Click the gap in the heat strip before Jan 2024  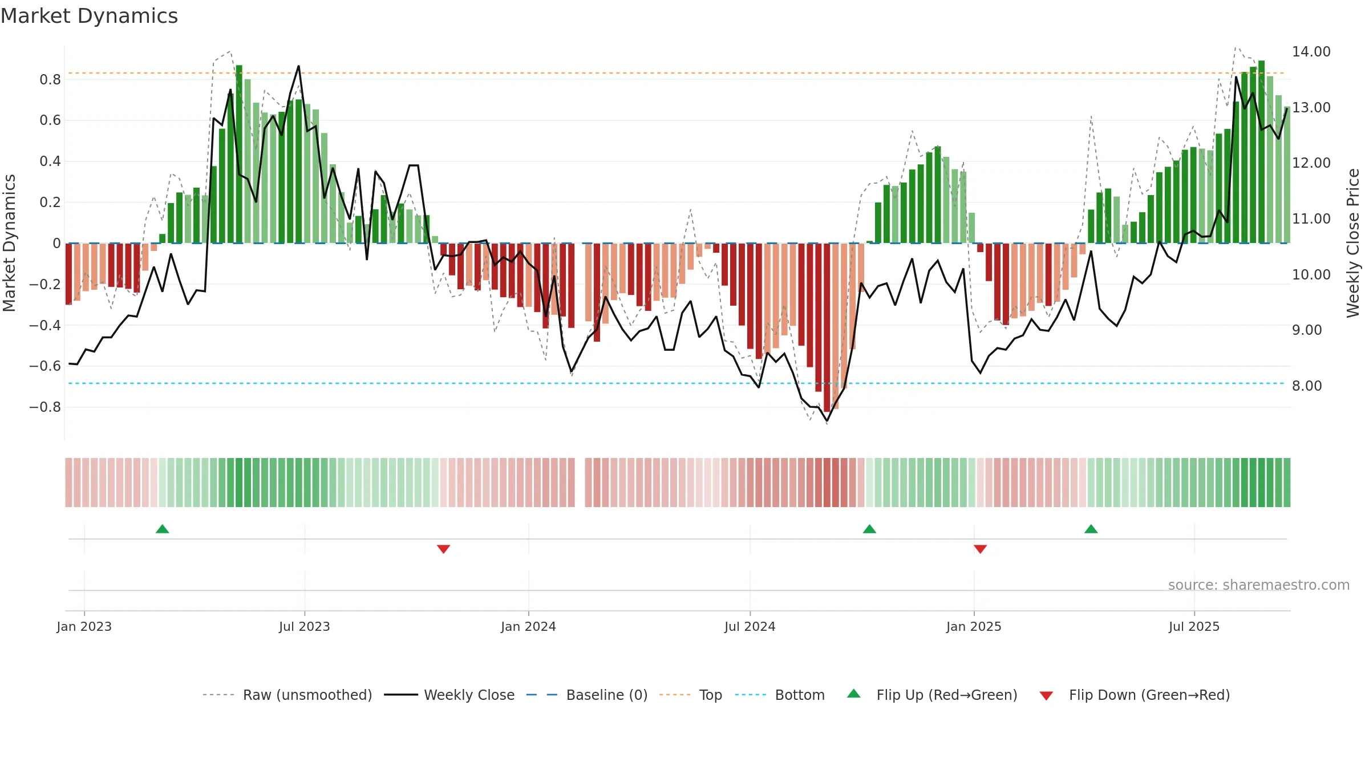click(580, 483)
